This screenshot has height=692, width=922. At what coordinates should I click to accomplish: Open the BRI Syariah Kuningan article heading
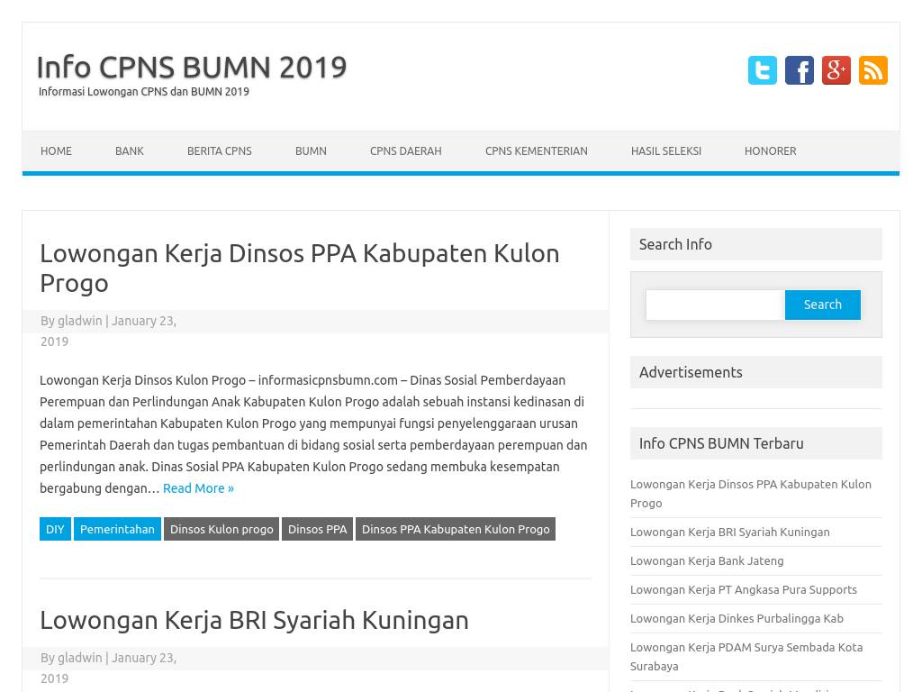pyautogui.click(x=254, y=620)
